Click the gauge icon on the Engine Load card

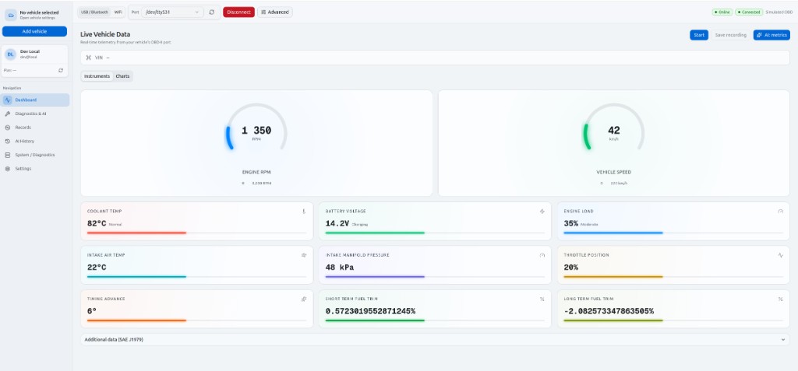point(780,211)
